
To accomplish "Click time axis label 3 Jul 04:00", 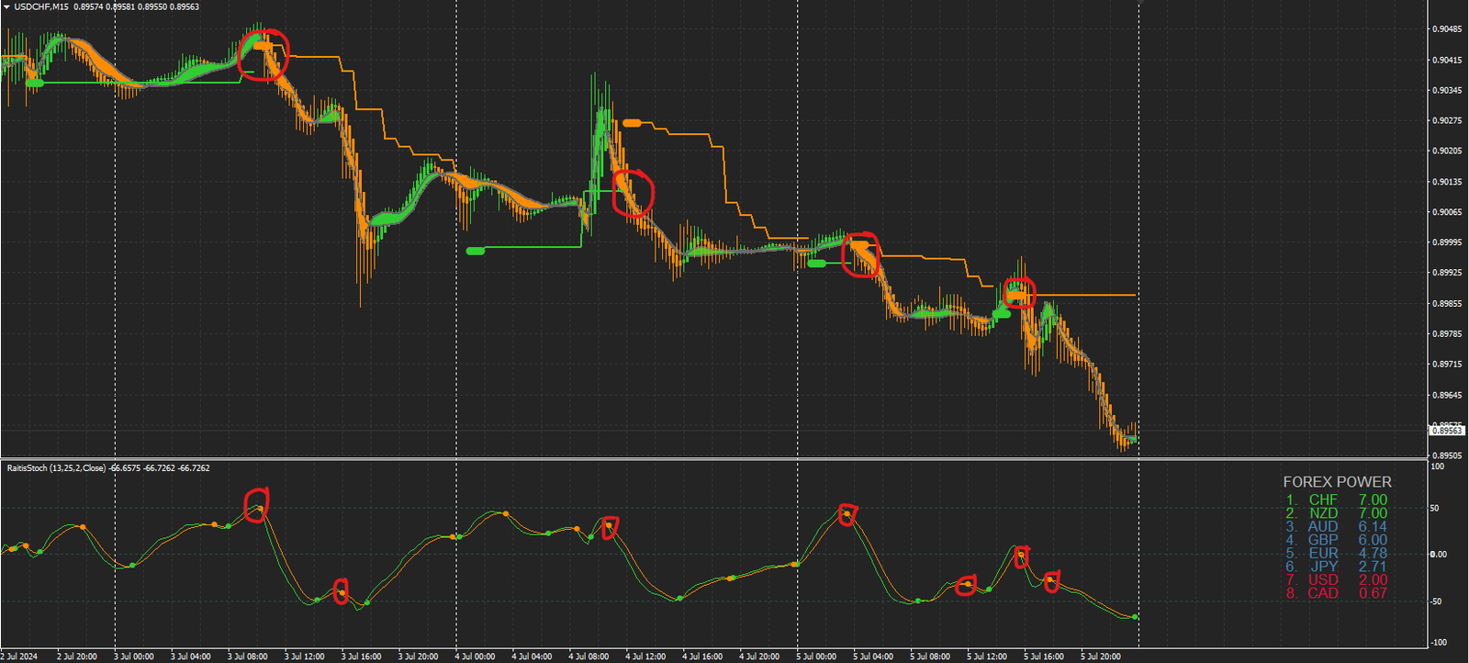I will [x=191, y=657].
